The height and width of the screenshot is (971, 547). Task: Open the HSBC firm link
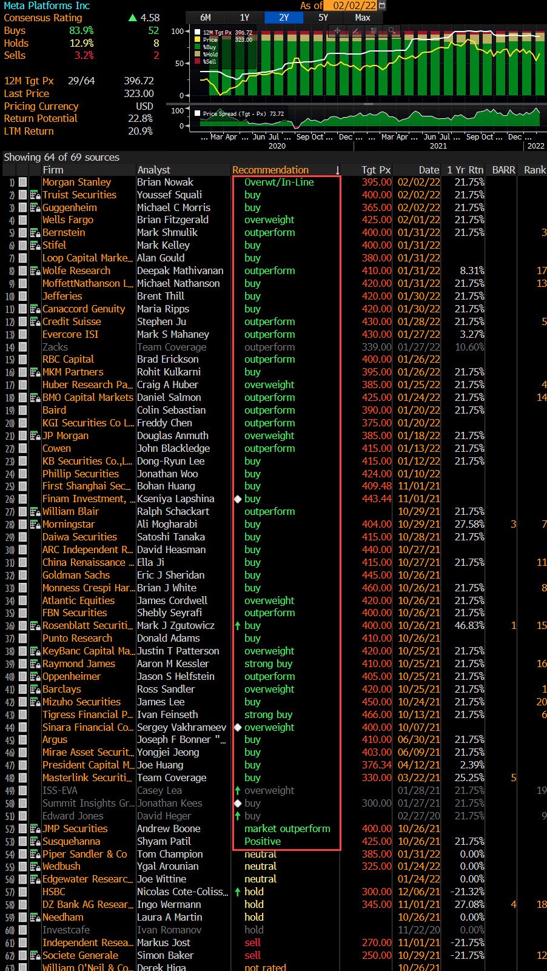[x=54, y=892]
